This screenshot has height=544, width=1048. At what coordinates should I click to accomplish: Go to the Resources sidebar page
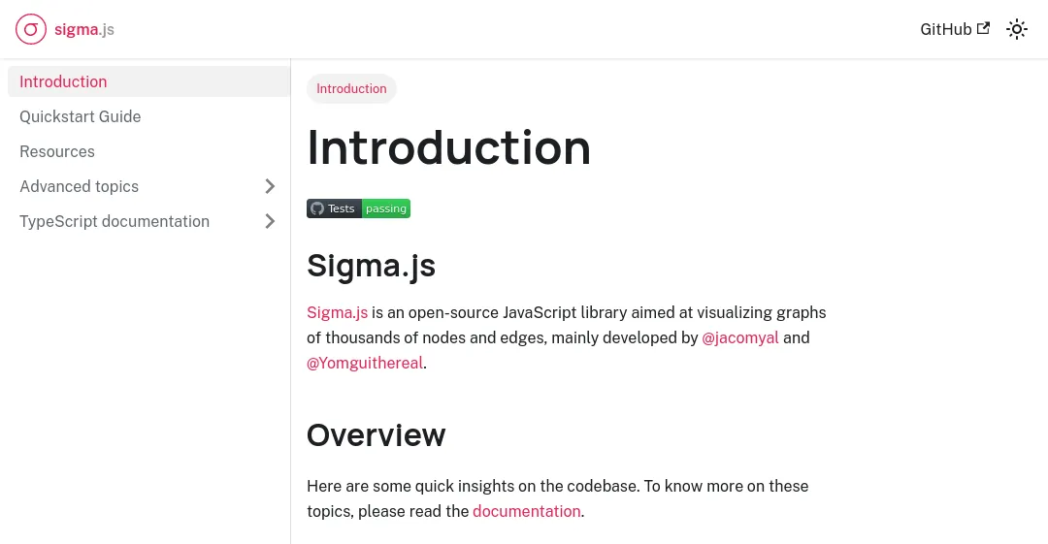point(57,151)
